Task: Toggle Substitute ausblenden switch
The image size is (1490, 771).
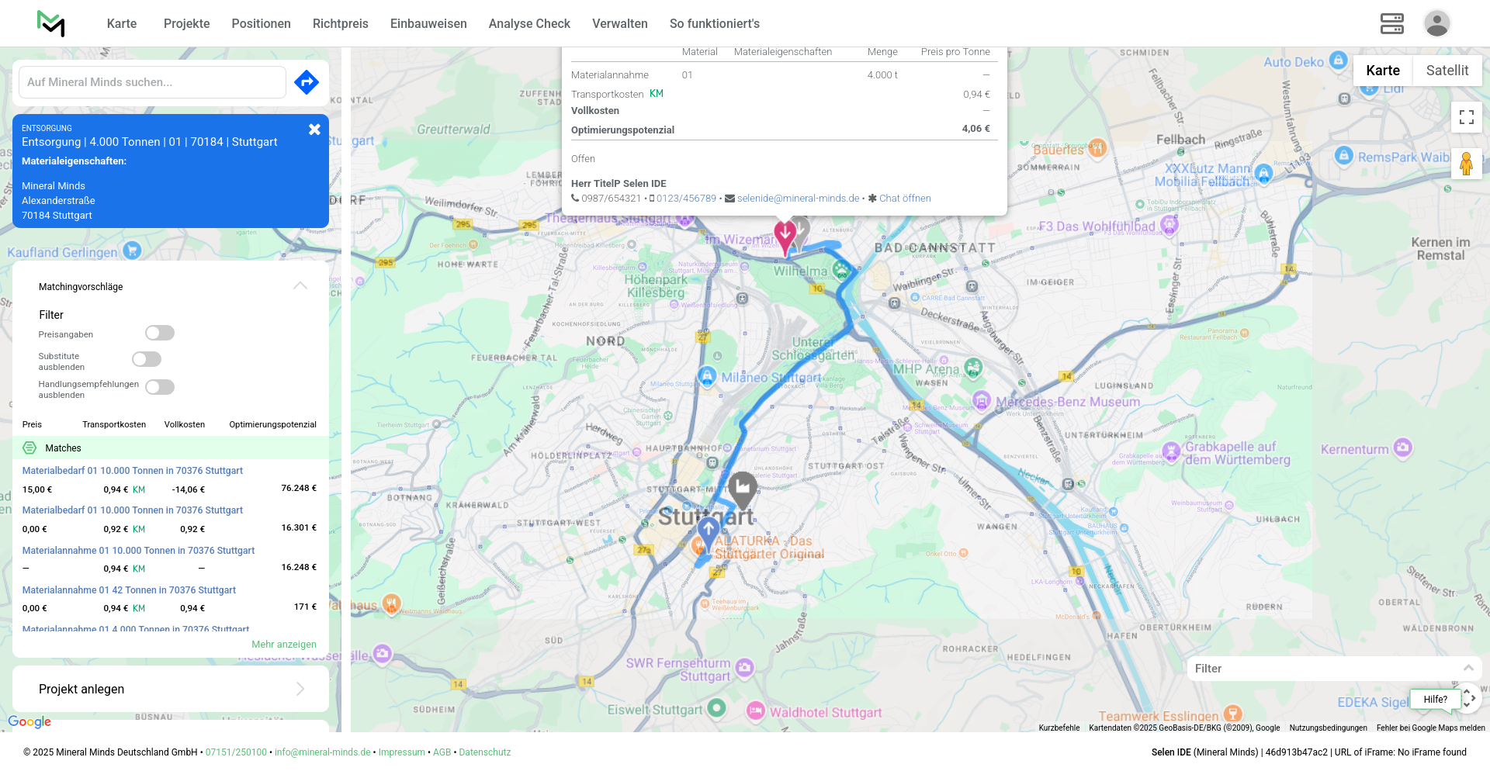Action: click(x=147, y=359)
